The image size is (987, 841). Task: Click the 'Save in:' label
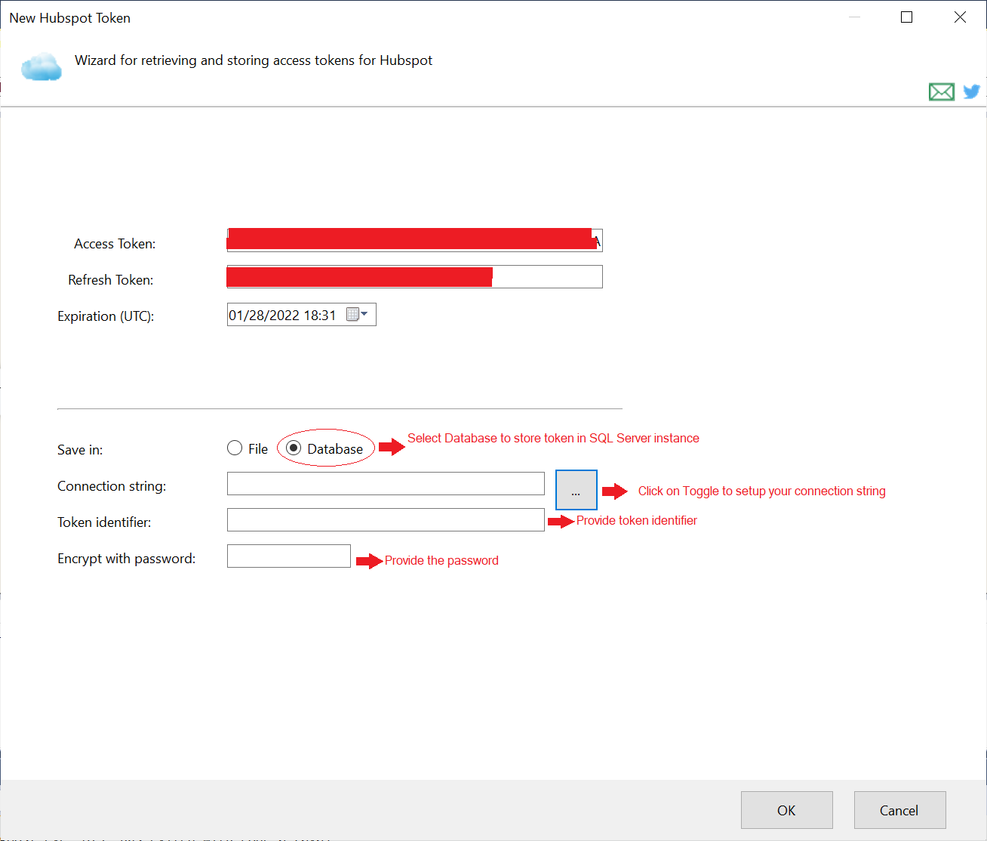80,450
